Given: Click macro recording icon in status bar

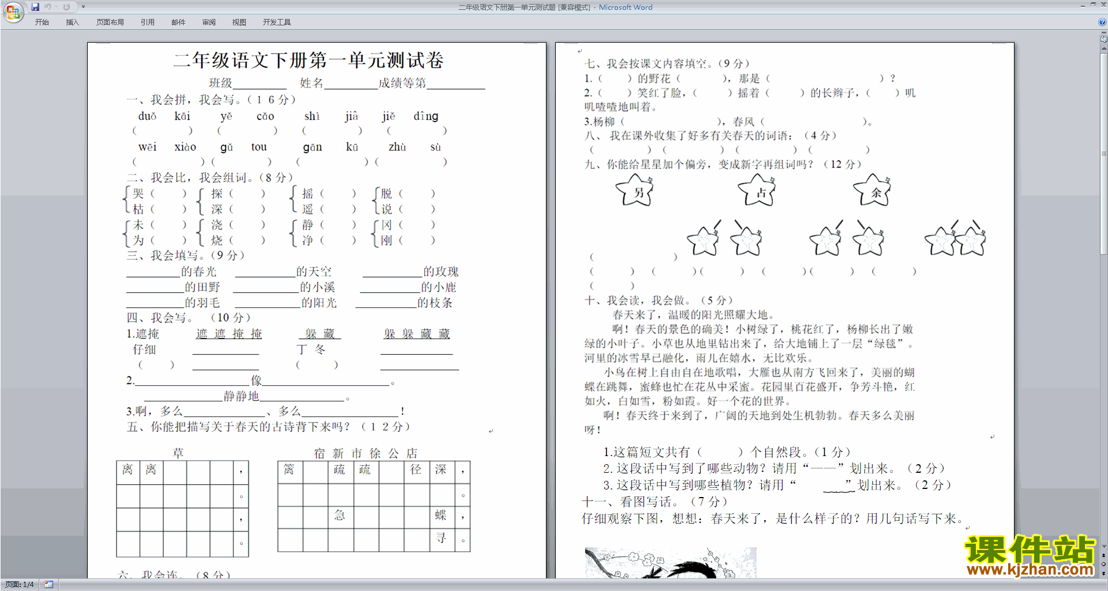Looking at the screenshot, I should 49,585.
